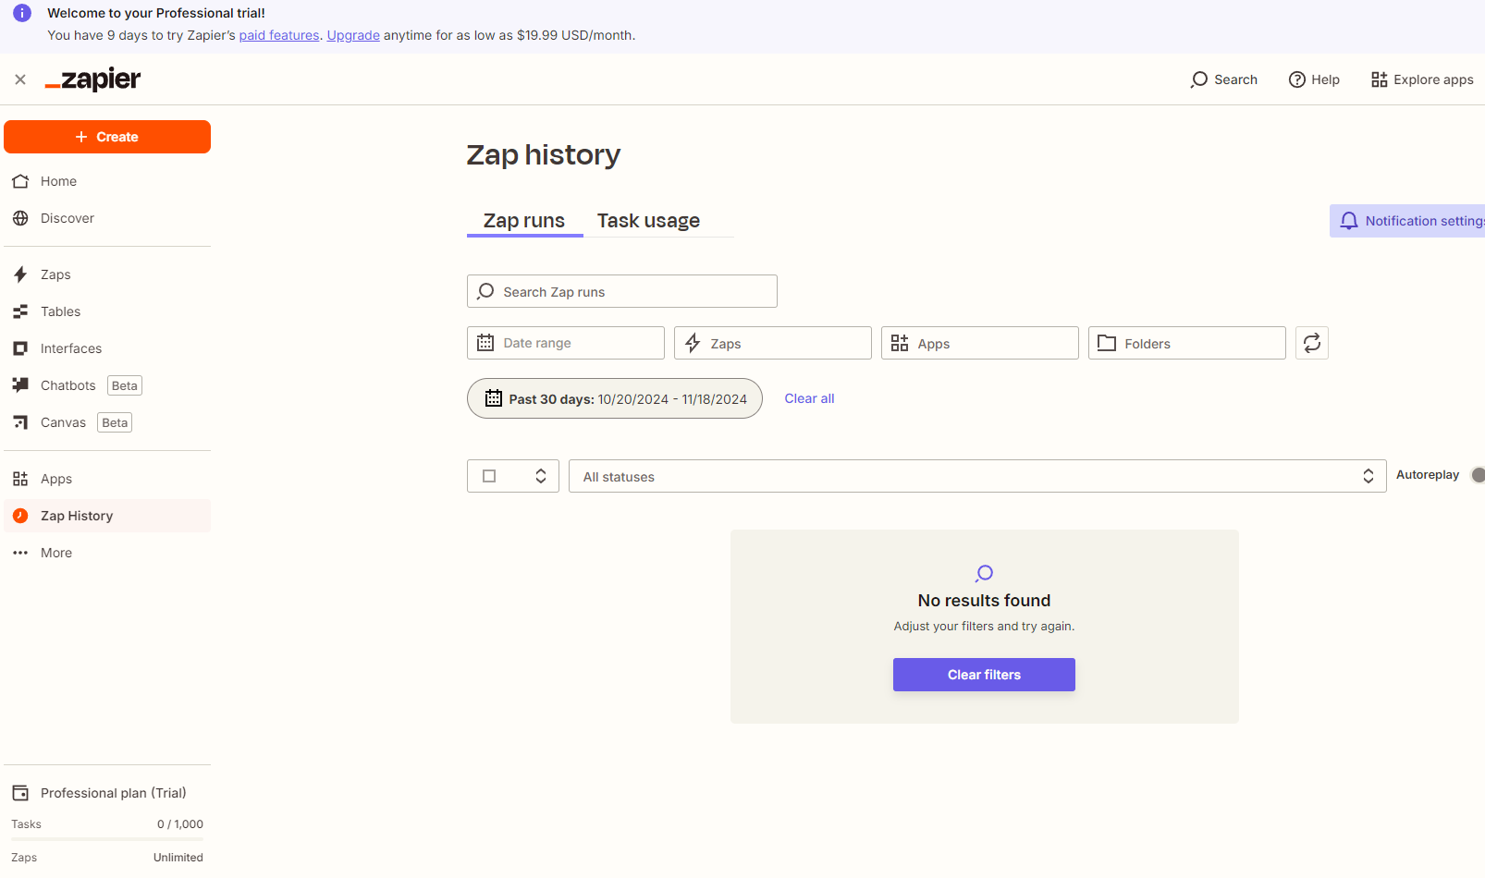This screenshot has height=878, width=1485.
Task: Click the Professional plan billing icon
Action: pyautogui.click(x=20, y=793)
